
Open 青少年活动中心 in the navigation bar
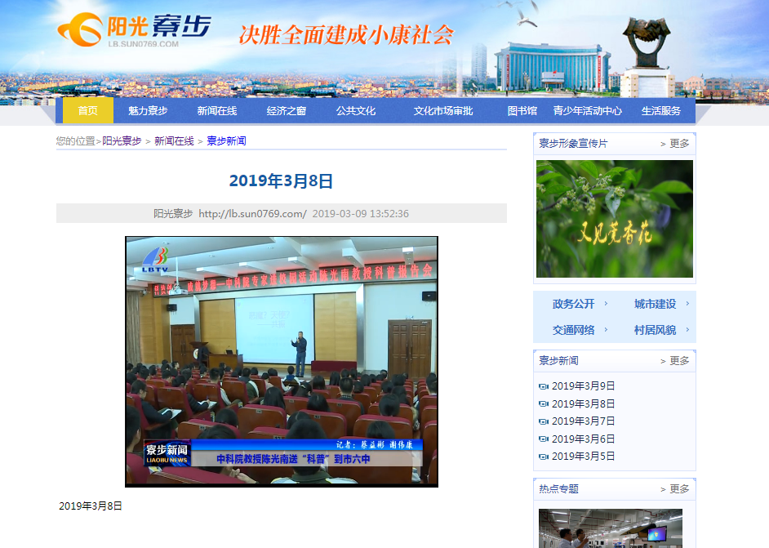pos(588,110)
